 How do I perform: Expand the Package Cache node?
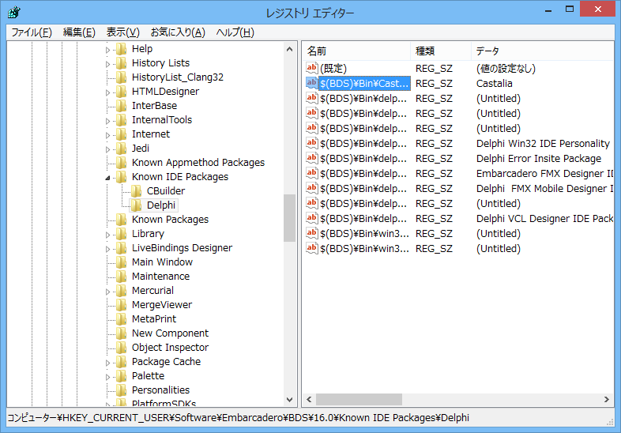108,362
